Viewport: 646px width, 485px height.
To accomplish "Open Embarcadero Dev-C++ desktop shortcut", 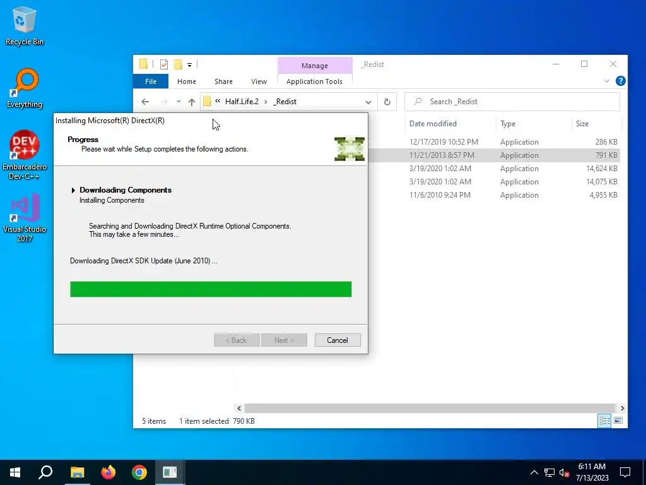I will (x=25, y=155).
